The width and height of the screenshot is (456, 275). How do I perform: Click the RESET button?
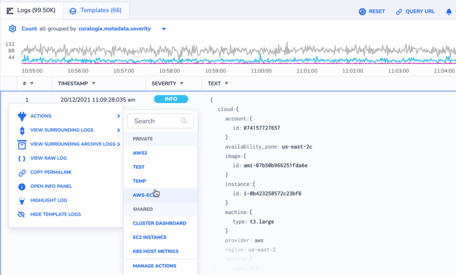point(372,12)
